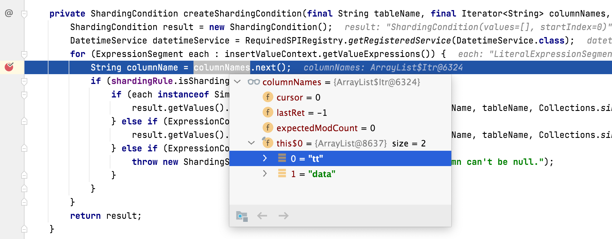Click the inline hint columnNames: ArrayList$Itr@6324
This screenshot has width=612, height=239.
383,67
